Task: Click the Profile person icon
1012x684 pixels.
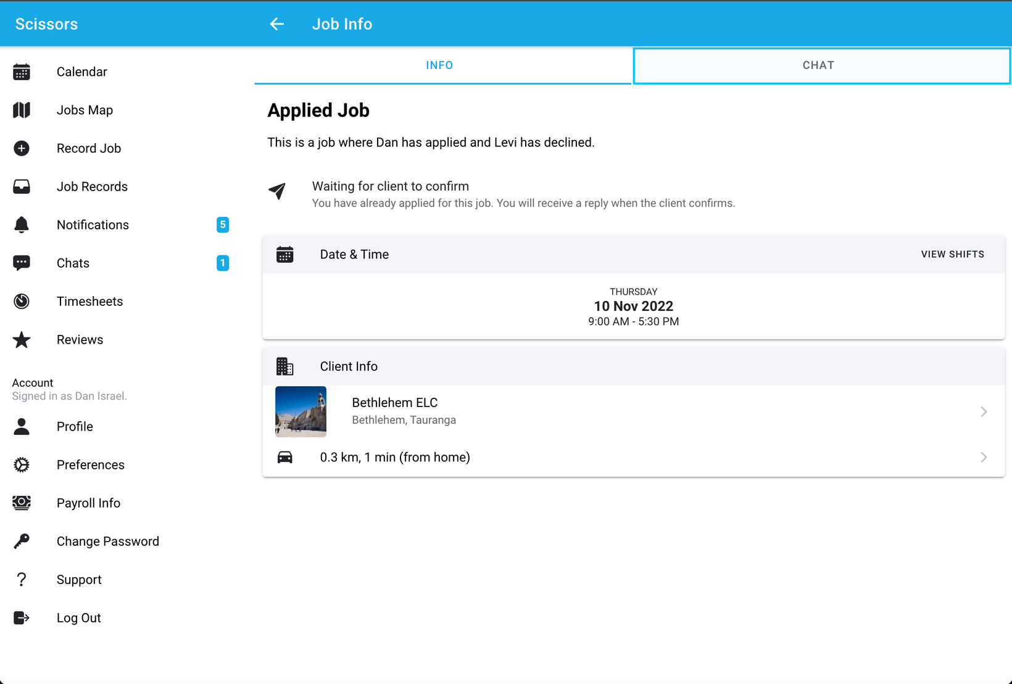Action: (x=22, y=427)
